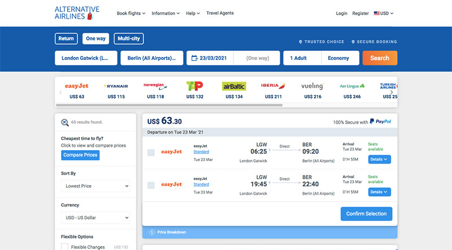Open the Help menu
Screen dimensions: 452x250
(x=193, y=13)
